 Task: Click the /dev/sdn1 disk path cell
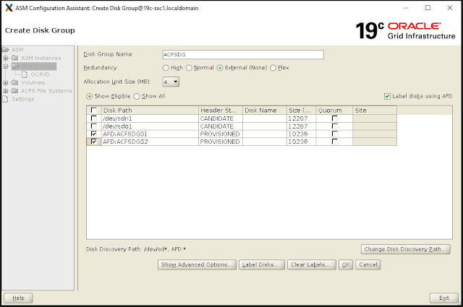(150, 118)
